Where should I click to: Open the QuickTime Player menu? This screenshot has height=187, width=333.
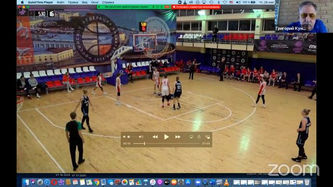point(40,2)
